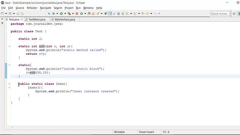The height and width of the screenshot is (135, 240).
Task: Click the Save icon in toolbar
Action: coord(18,13)
